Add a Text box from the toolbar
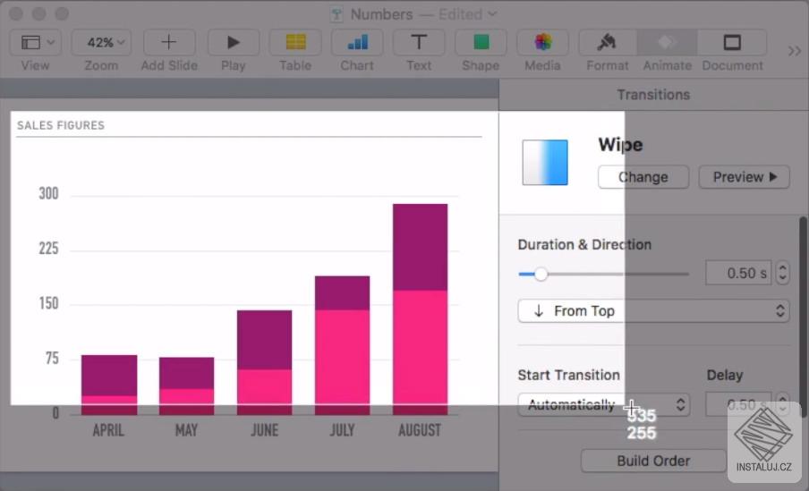This screenshot has height=491, width=809. [x=419, y=42]
